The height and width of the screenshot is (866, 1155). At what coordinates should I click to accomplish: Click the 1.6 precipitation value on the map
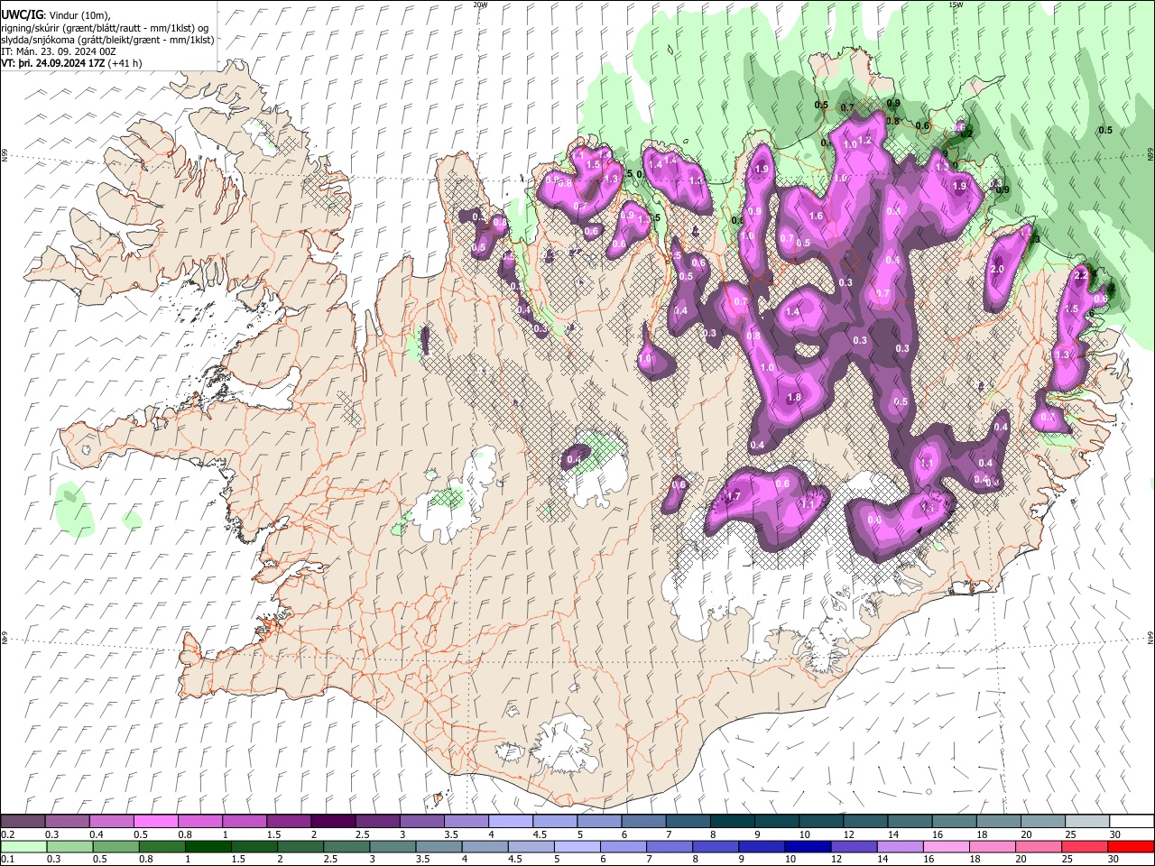coord(816,216)
